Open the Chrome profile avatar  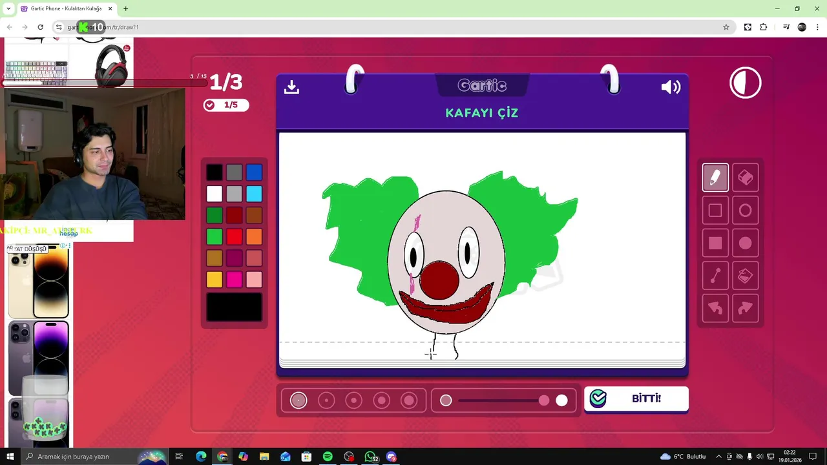coord(802,27)
